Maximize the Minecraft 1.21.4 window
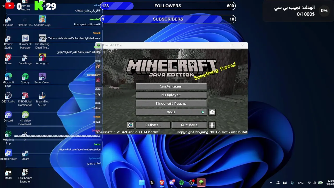 [232, 45]
